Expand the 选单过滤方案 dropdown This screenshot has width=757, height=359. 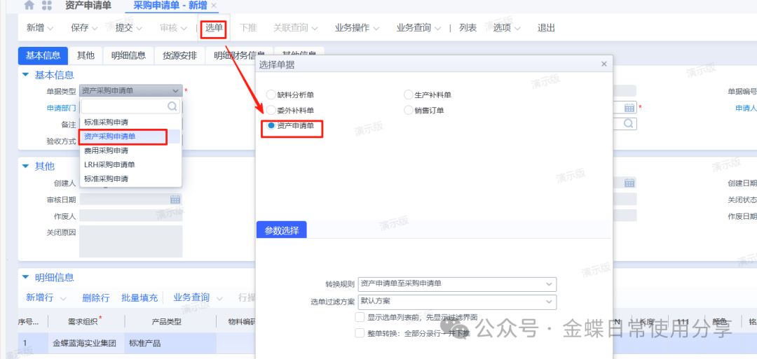pyautogui.click(x=548, y=302)
